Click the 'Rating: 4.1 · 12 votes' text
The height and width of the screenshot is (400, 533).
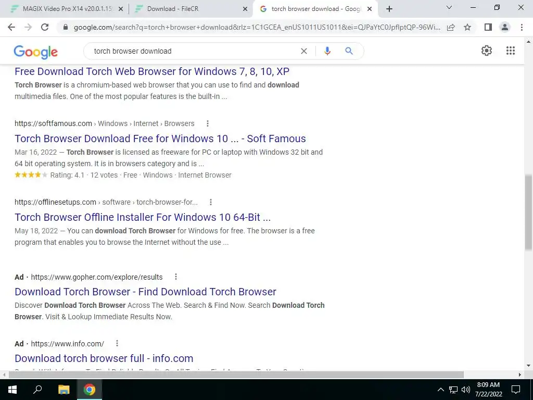coord(84,175)
